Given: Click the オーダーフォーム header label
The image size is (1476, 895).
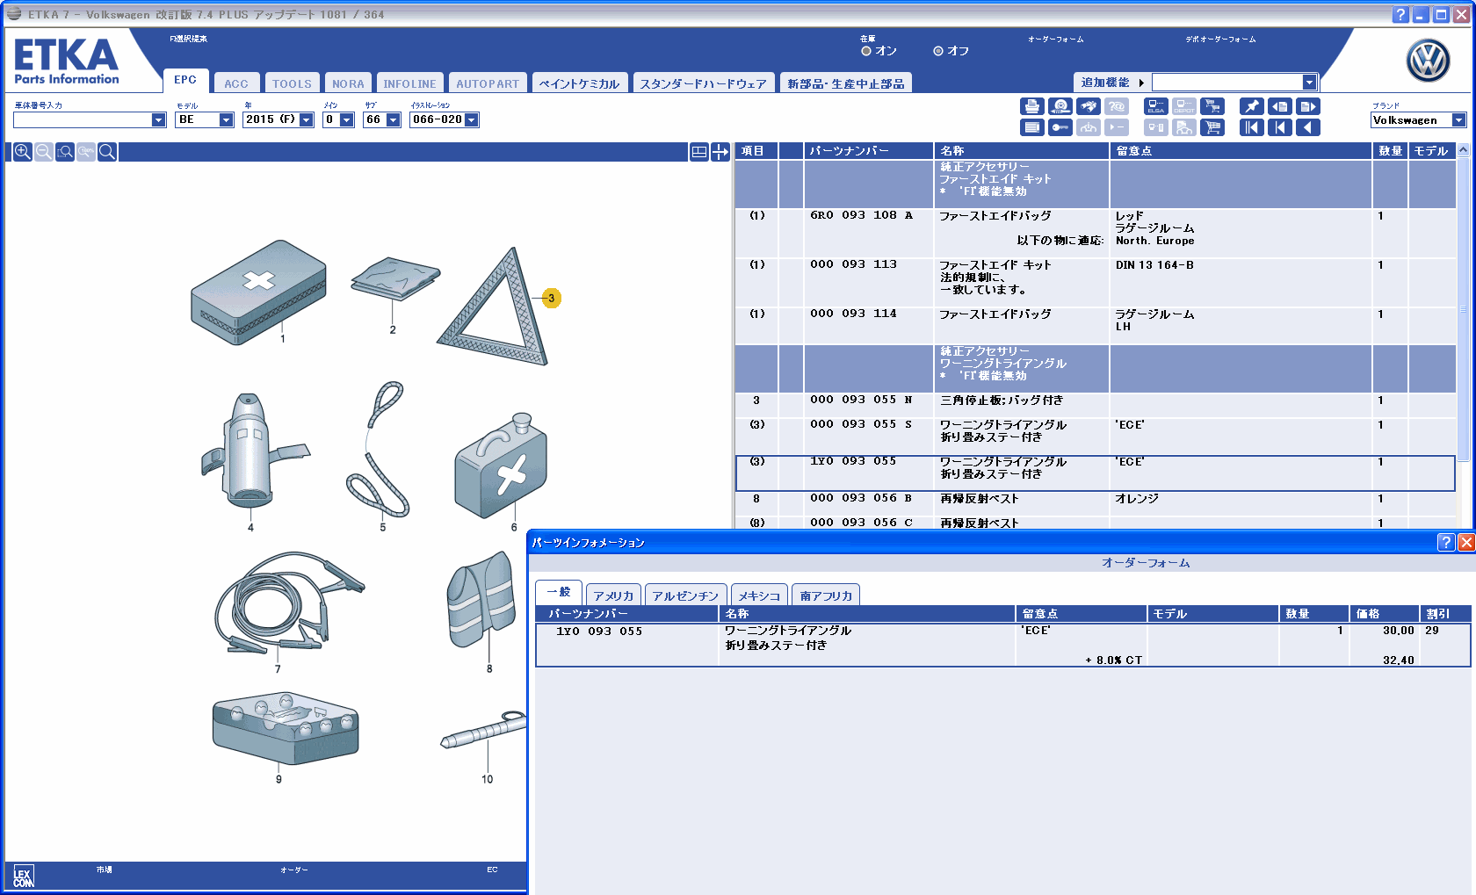Looking at the screenshot, I should (1056, 40).
